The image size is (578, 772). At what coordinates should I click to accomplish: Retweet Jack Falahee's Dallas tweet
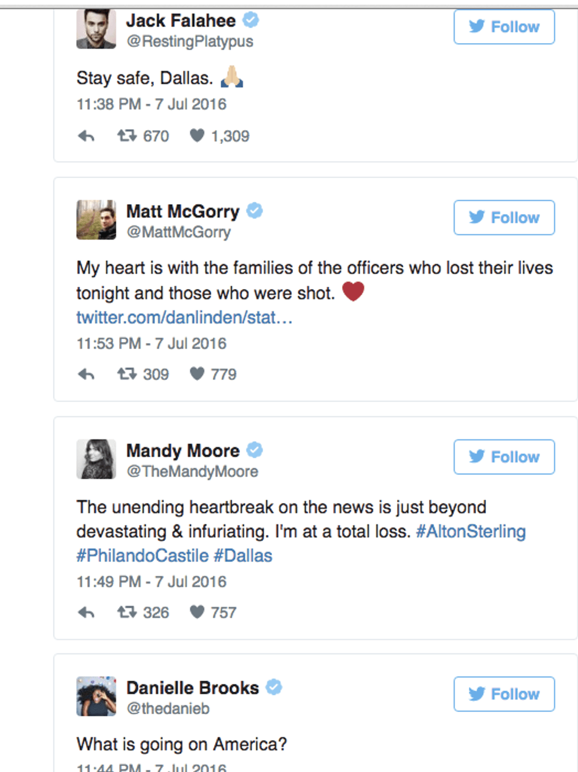127,136
